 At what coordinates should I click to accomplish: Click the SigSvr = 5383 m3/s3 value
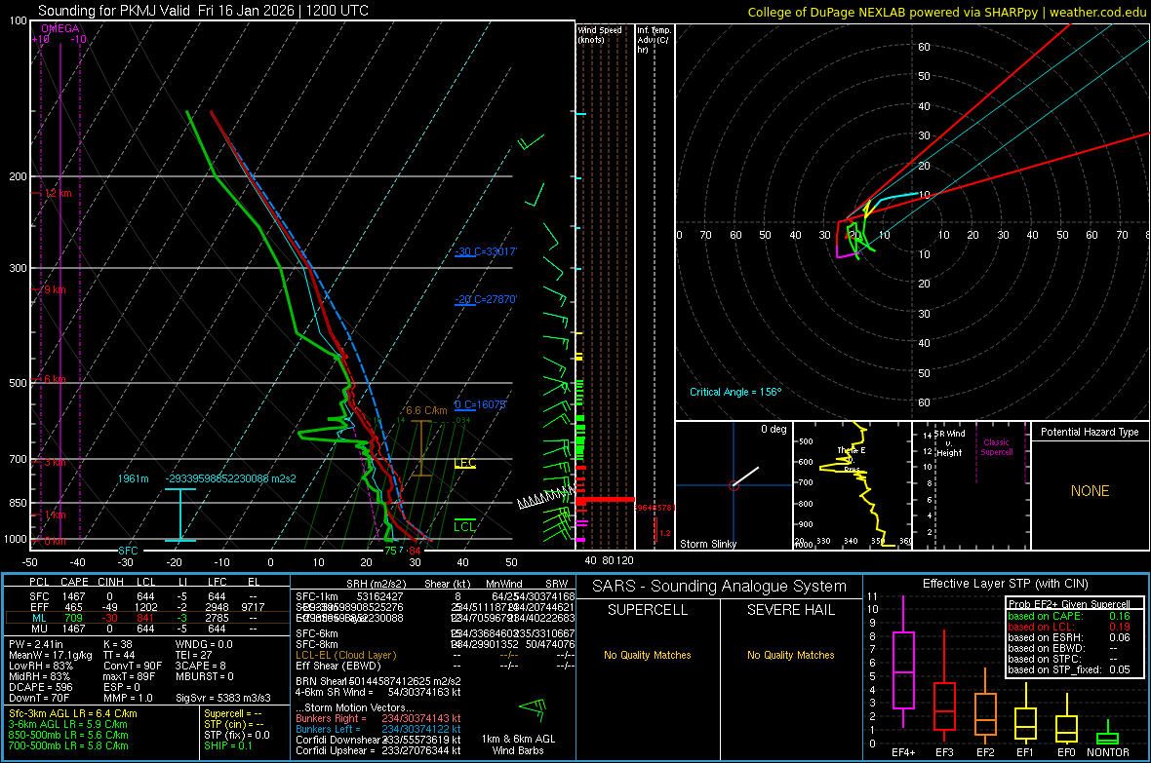point(223,698)
